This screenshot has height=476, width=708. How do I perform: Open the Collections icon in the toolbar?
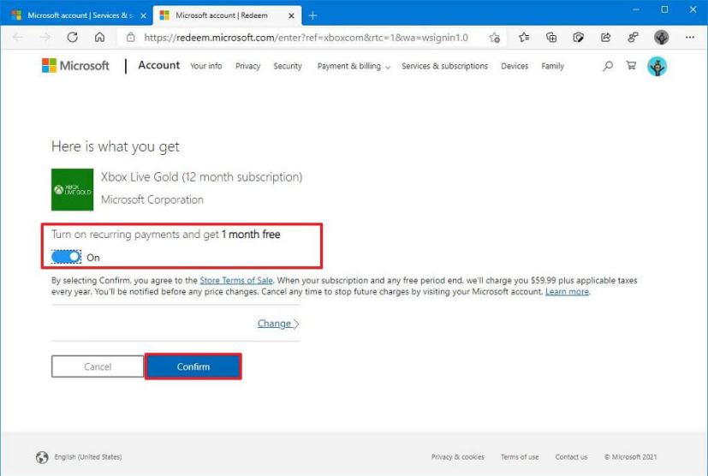click(x=551, y=38)
